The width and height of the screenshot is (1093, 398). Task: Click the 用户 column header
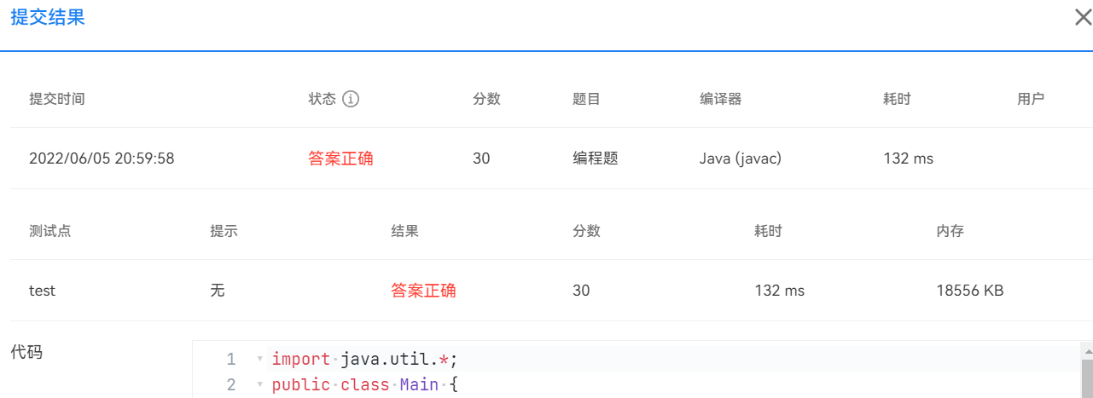tap(1031, 99)
